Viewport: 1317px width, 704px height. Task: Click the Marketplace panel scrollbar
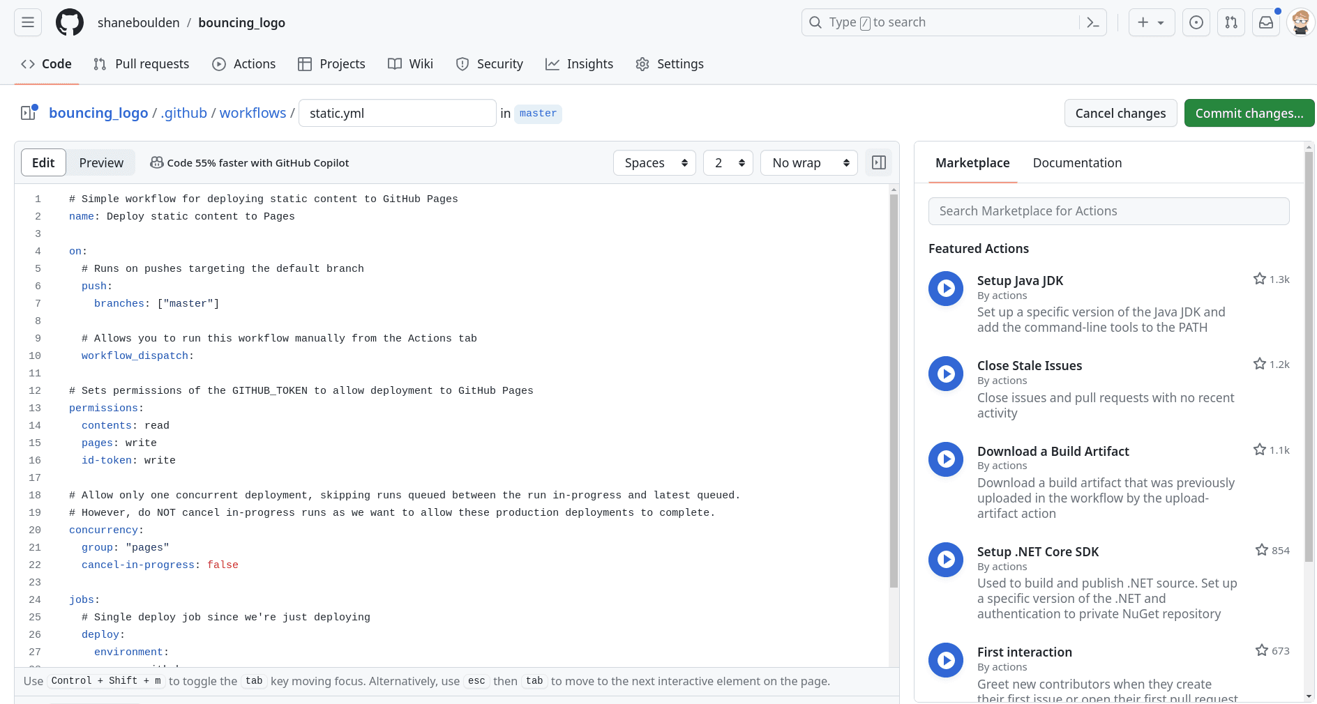pyautogui.click(x=1309, y=355)
